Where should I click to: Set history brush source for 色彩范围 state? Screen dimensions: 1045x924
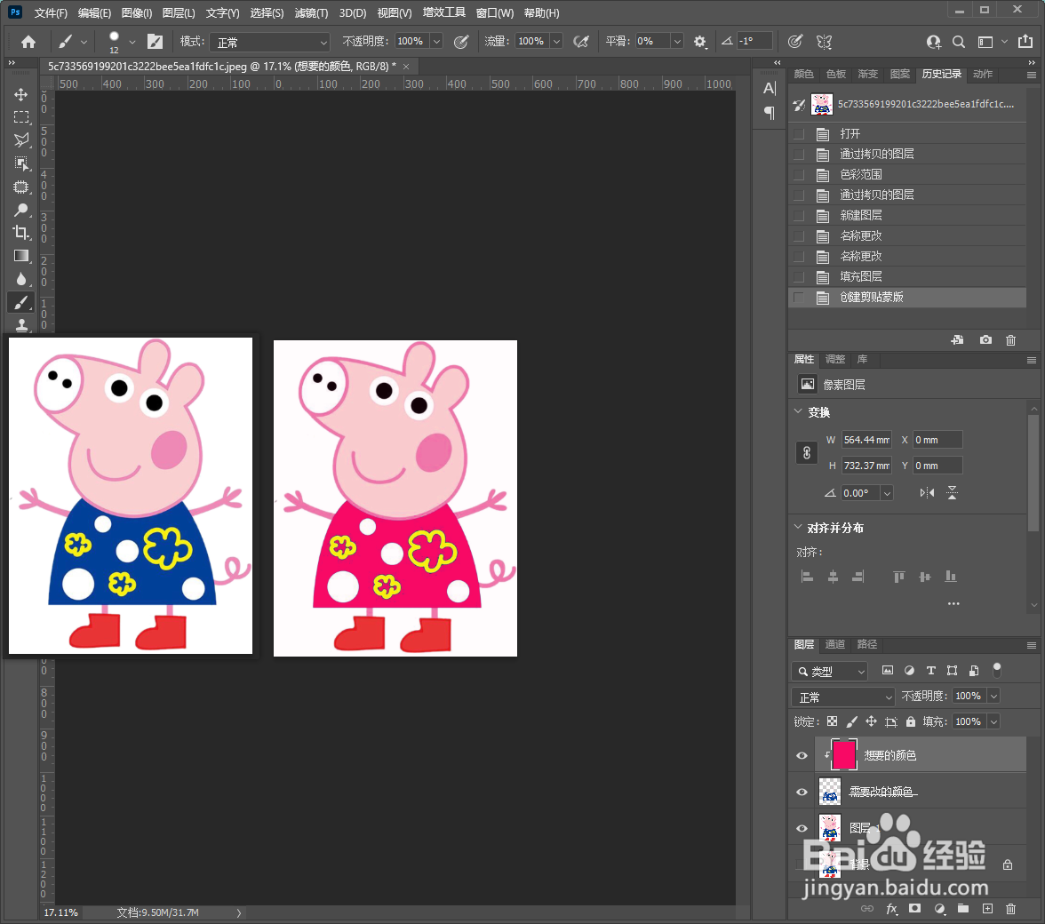798,174
